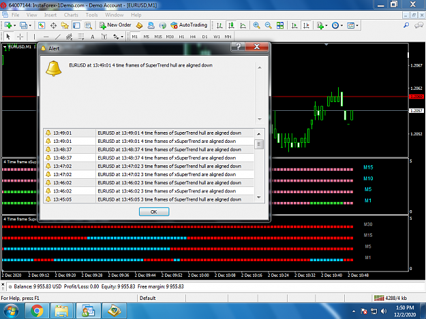The image size is (426, 319).
Task: Toggle the chart Auto Scroll button
Action: (294, 25)
